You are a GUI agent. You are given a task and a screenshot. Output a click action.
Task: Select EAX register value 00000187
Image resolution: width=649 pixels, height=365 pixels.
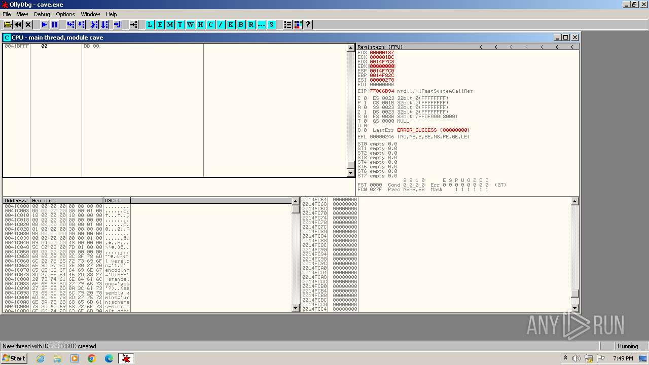[382, 53]
